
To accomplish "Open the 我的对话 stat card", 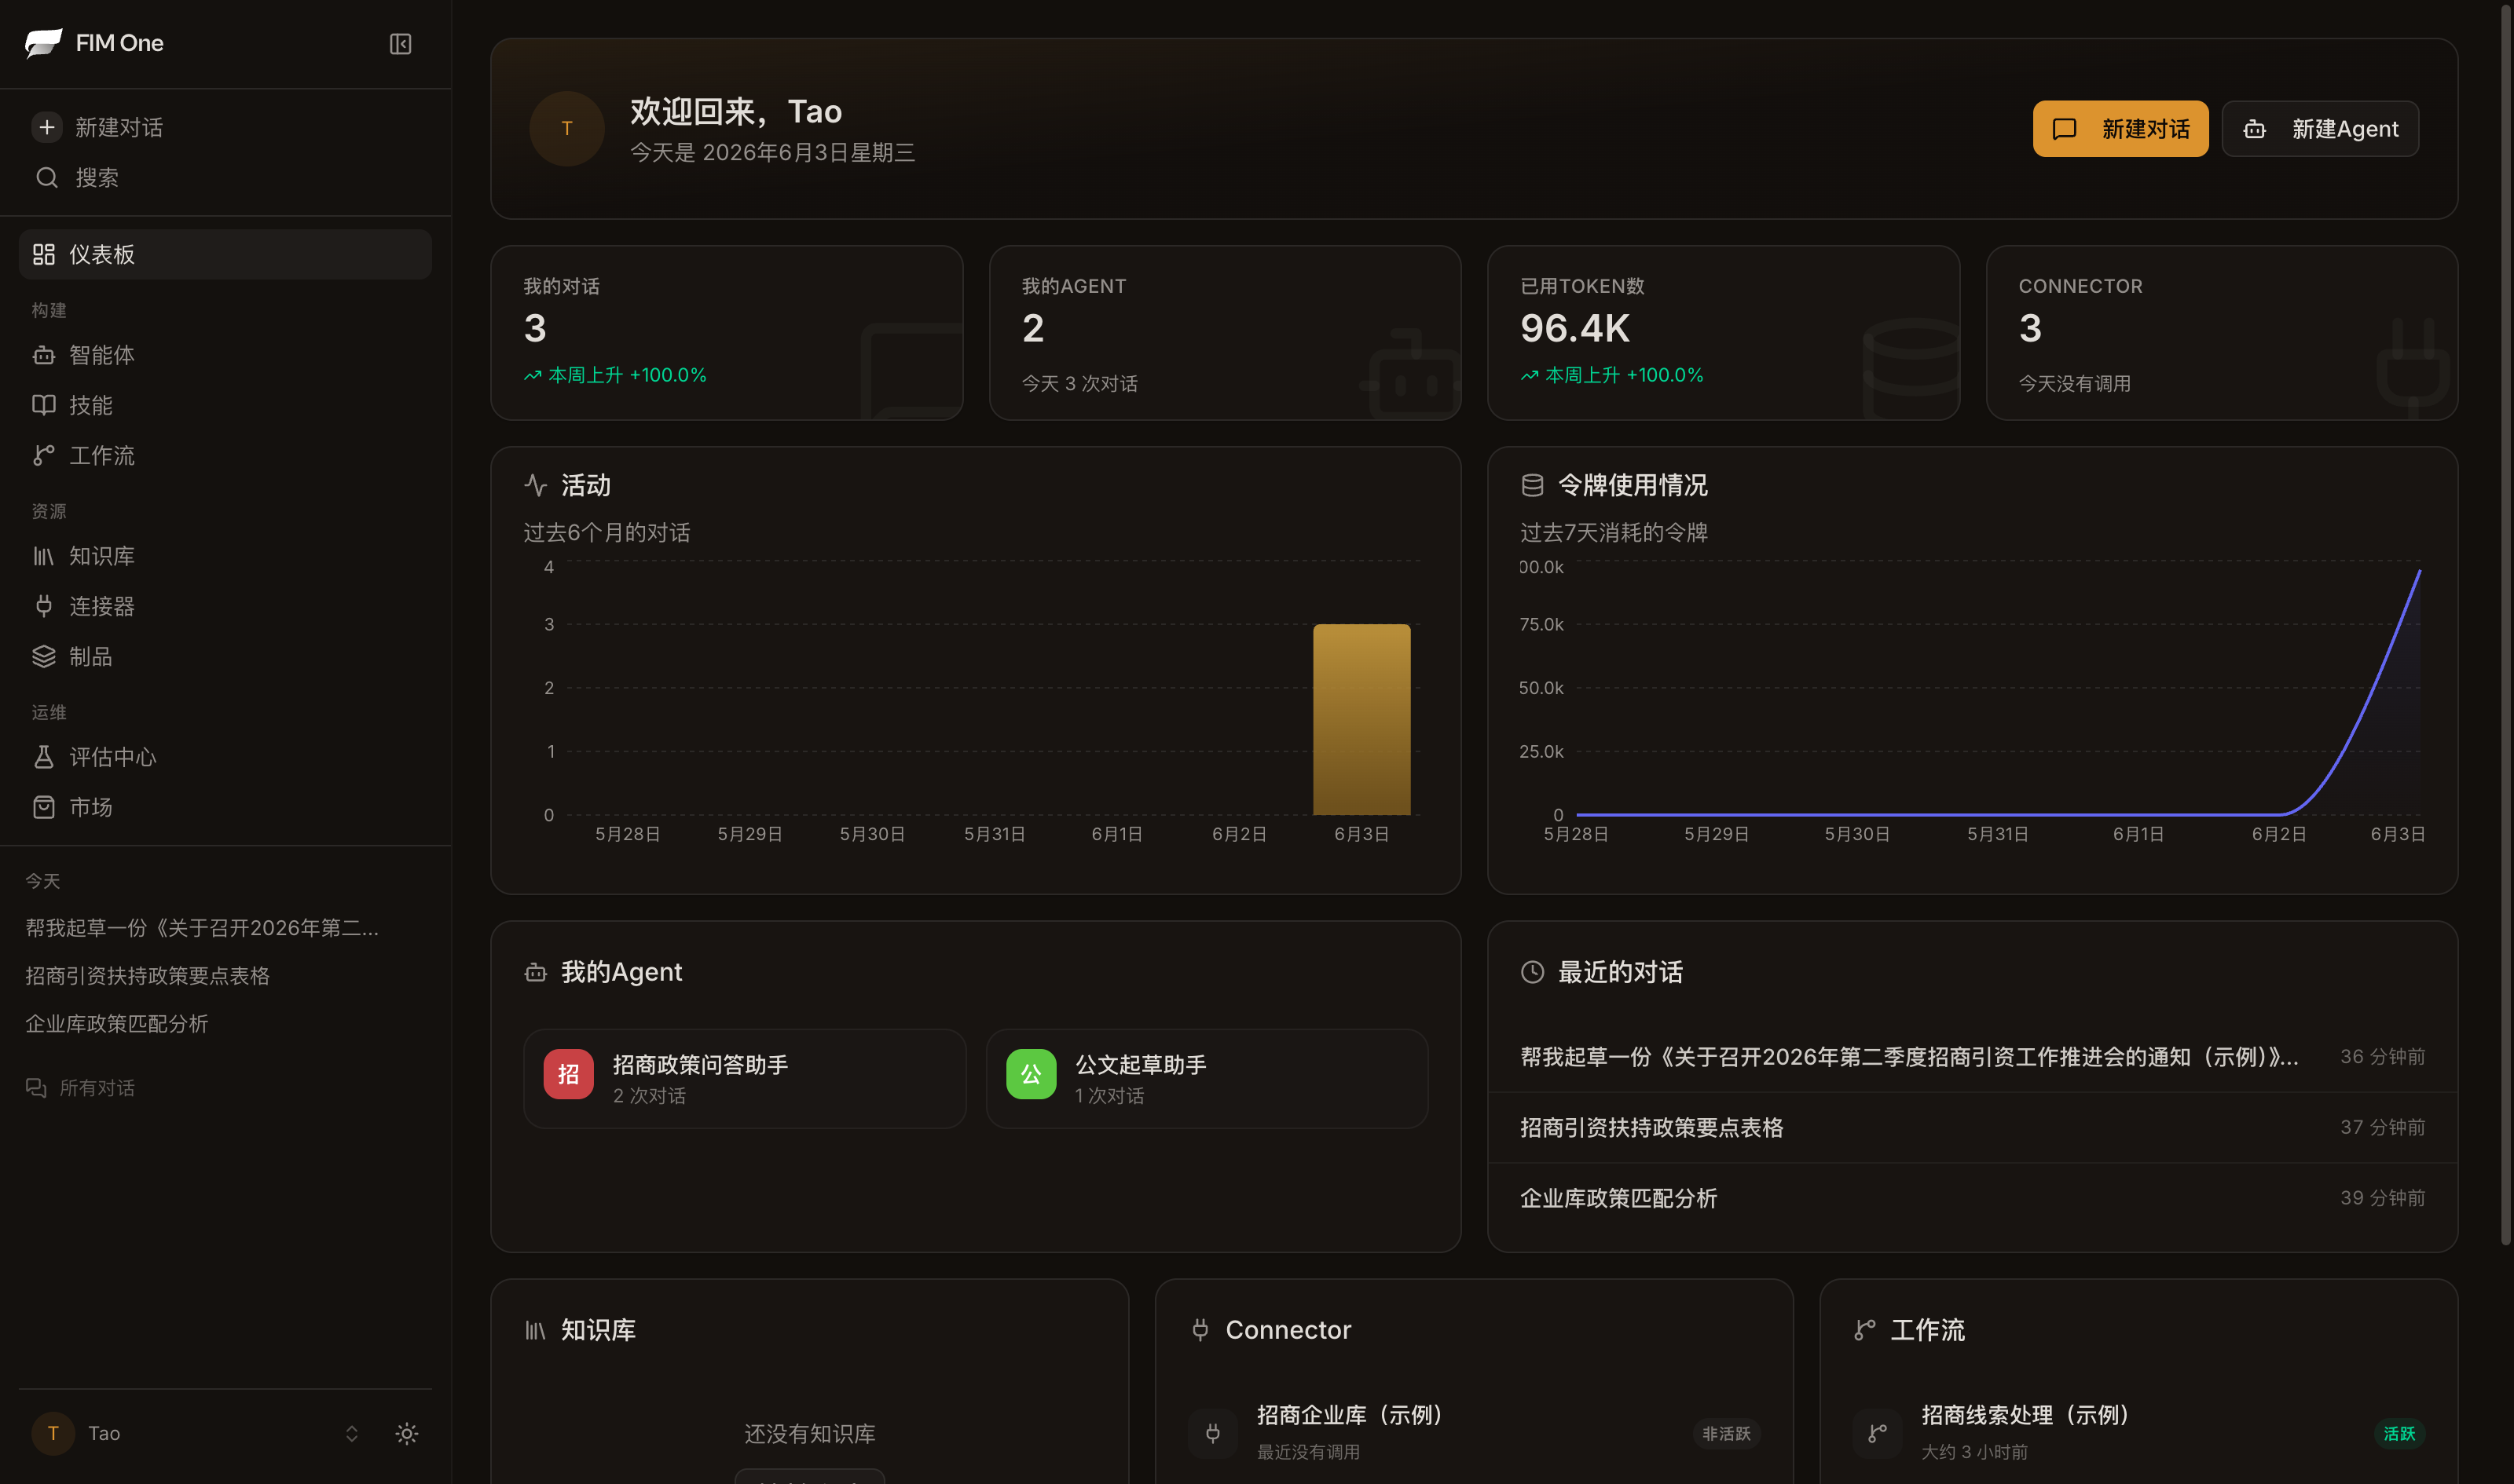I will 726,333.
